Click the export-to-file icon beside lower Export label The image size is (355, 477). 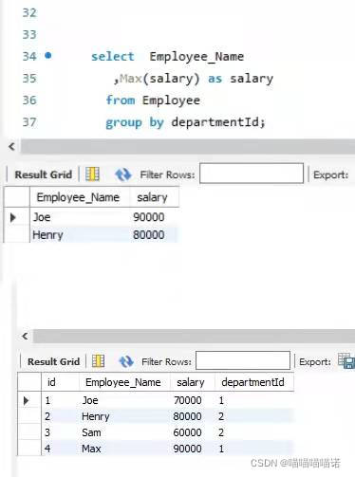point(346,360)
